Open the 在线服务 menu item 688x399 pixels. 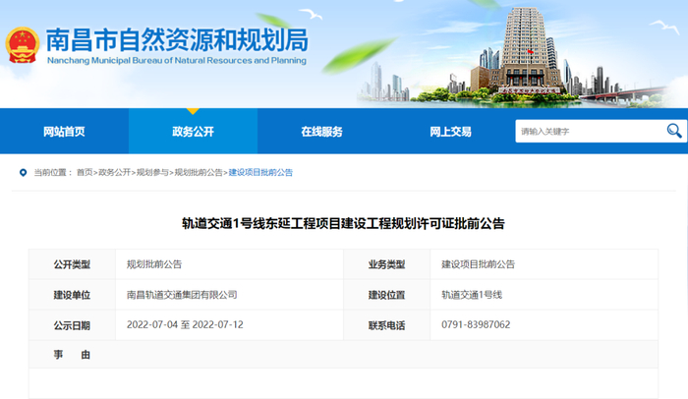pyautogui.click(x=321, y=132)
